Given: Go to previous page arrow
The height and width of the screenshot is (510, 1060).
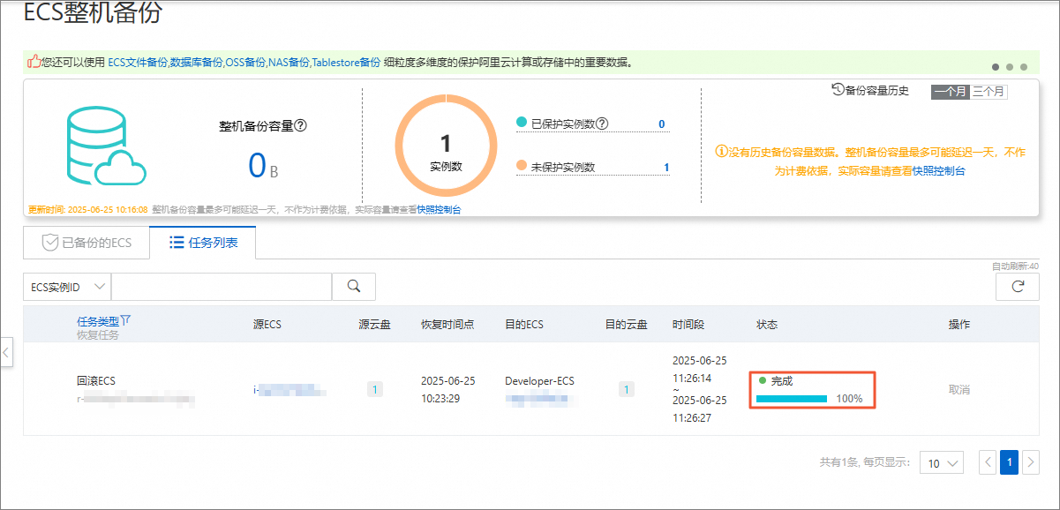Looking at the screenshot, I should click(x=989, y=461).
